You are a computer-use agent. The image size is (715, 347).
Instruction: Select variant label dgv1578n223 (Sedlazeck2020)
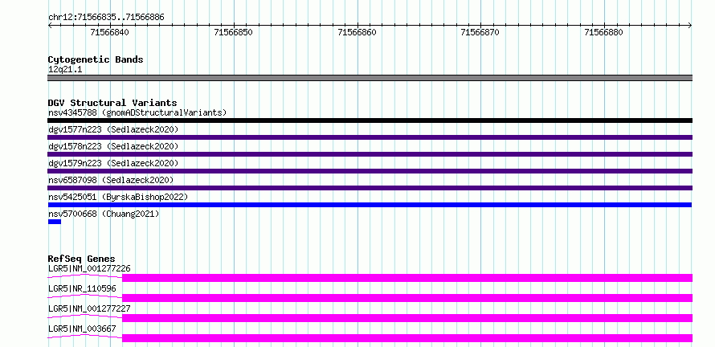(113, 146)
